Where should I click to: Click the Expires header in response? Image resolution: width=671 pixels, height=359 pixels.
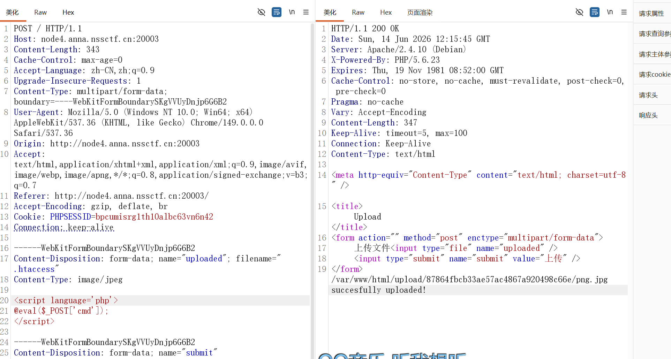coord(417,70)
